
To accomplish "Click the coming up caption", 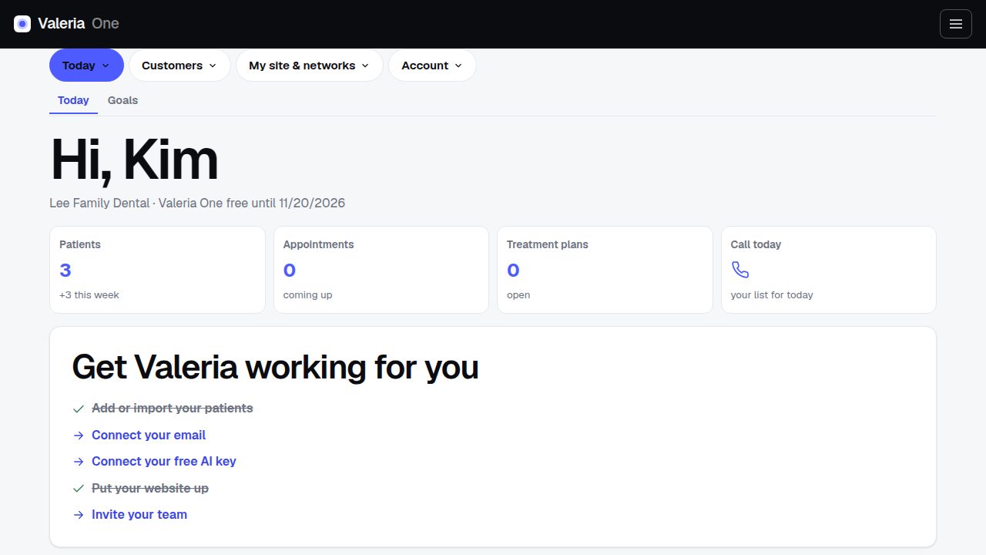I will point(308,295).
